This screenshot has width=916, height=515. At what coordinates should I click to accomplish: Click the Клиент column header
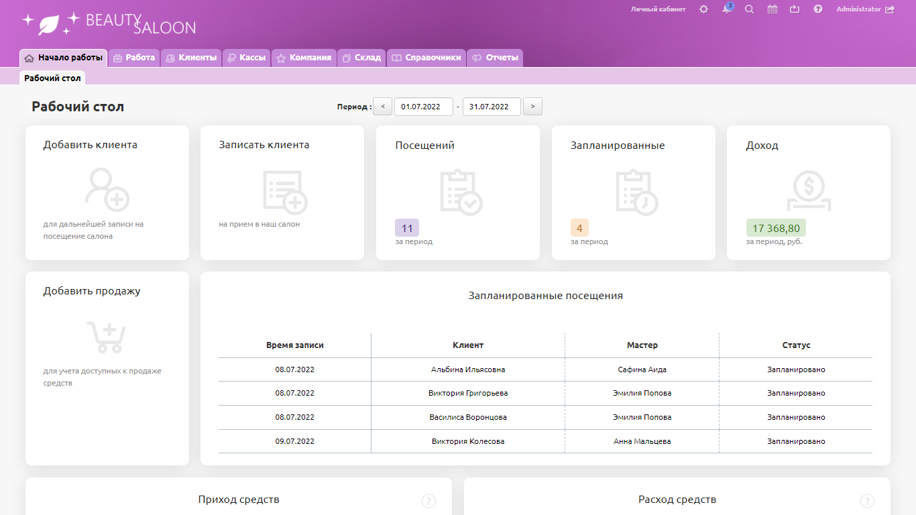click(x=468, y=345)
